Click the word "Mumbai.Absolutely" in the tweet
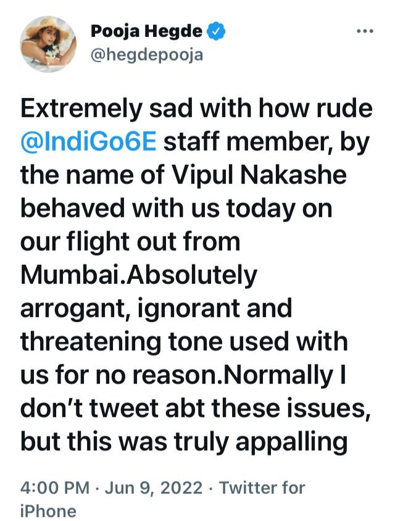This screenshot has width=395, height=521. tap(139, 275)
